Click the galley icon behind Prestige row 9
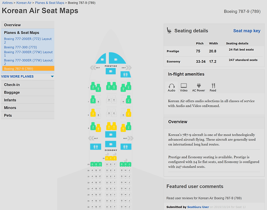This screenshot has width=267, height=210. point(111,135)
